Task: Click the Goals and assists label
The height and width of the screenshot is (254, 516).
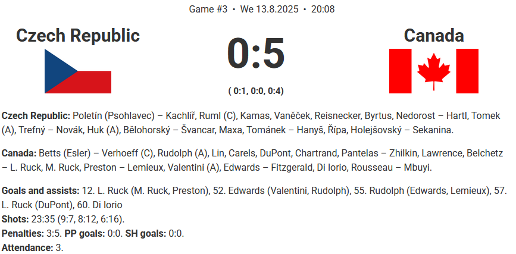Action: tap(40, 190)
